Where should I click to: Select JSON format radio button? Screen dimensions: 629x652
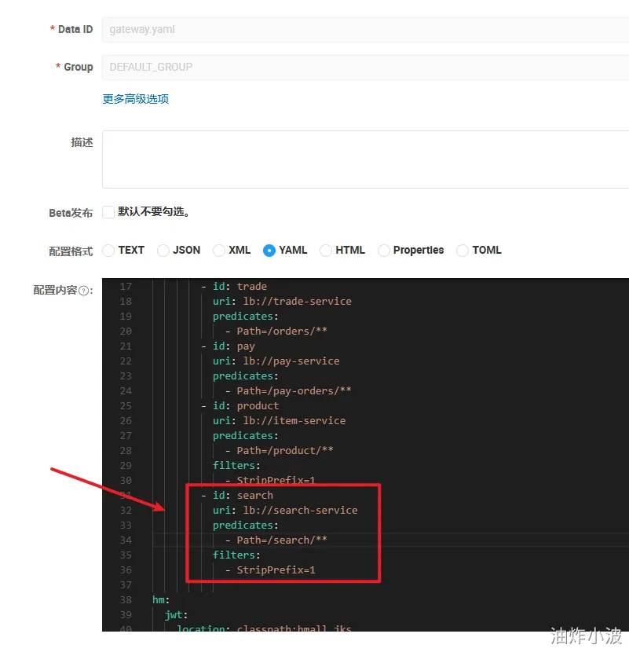[163, 251]
